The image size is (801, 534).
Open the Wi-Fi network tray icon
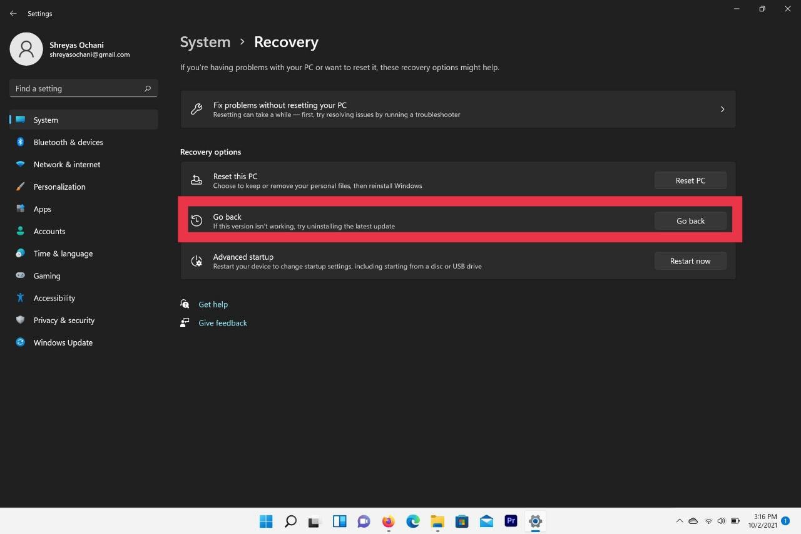(x=708, y=521)
